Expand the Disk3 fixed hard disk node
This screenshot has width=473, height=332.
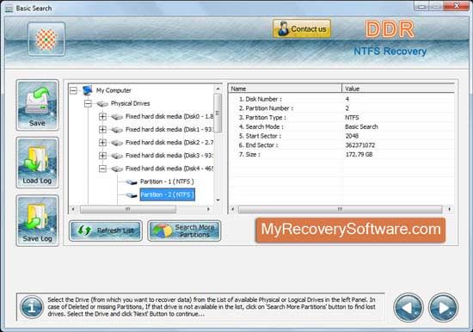(102, 156)
